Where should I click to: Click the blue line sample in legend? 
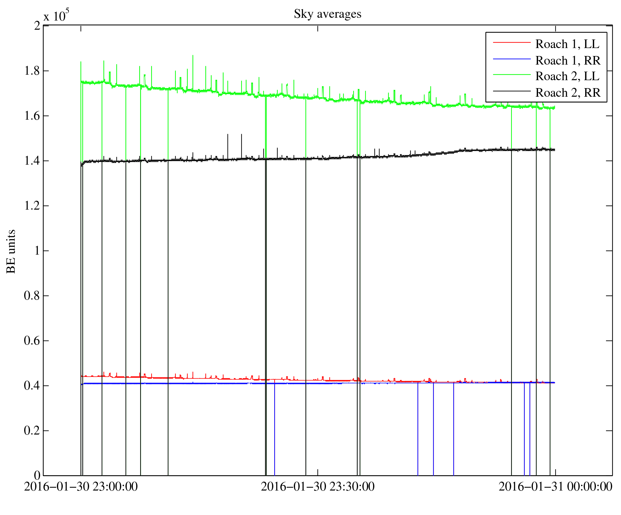coord(511,59)
